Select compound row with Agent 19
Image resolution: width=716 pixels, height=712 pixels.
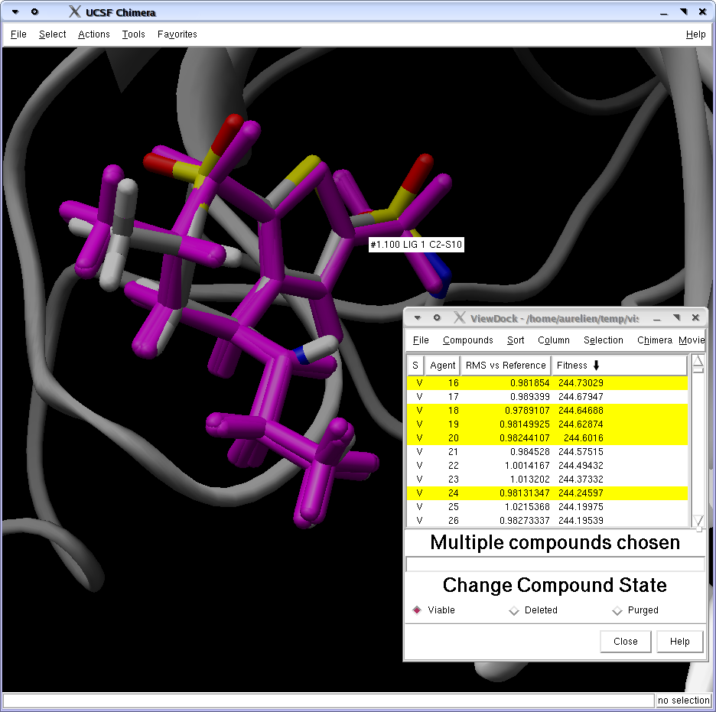(547, 424)
